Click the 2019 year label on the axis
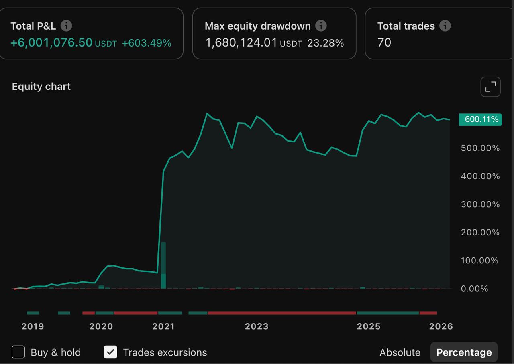 point(33,326)
